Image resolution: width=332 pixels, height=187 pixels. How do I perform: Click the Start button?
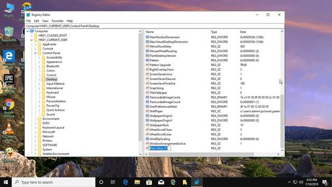6,182
